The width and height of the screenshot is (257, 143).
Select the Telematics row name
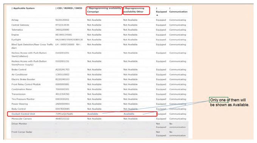(17, 30)
